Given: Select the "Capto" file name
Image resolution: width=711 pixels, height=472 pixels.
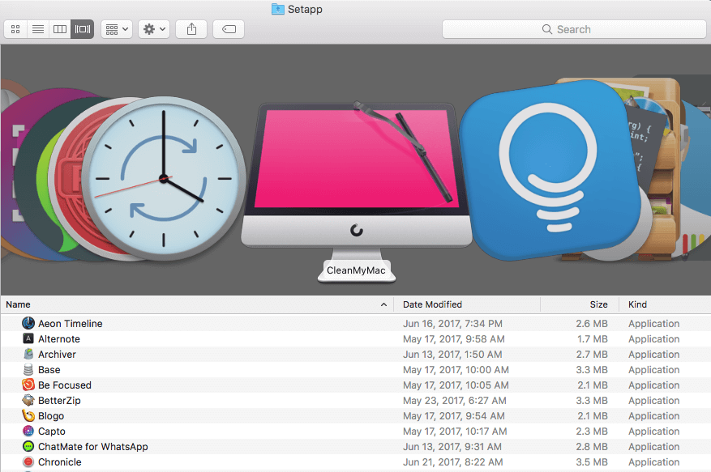Looking at the screenshot, I should pos(52,432).
